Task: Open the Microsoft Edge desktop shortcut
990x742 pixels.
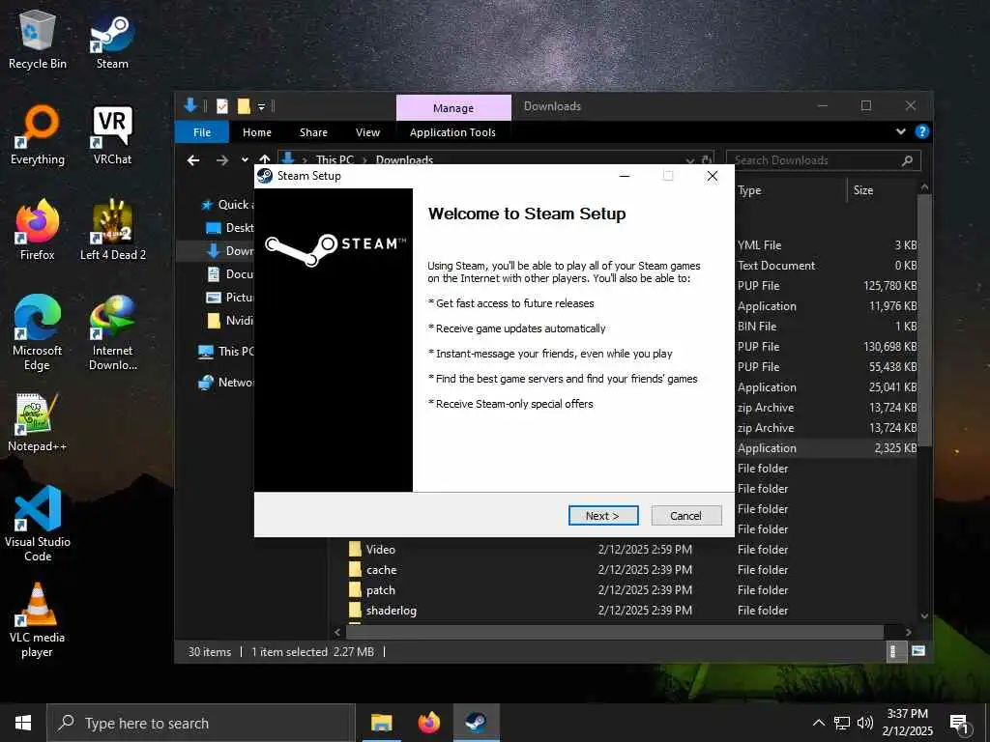Action: 38,332
